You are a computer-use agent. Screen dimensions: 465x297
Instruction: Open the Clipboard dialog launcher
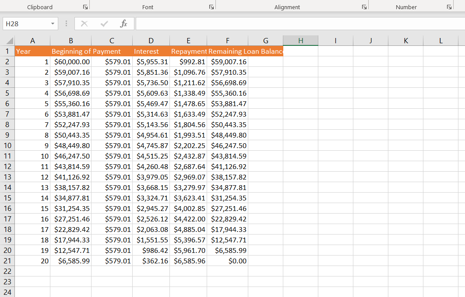(85, 7)
